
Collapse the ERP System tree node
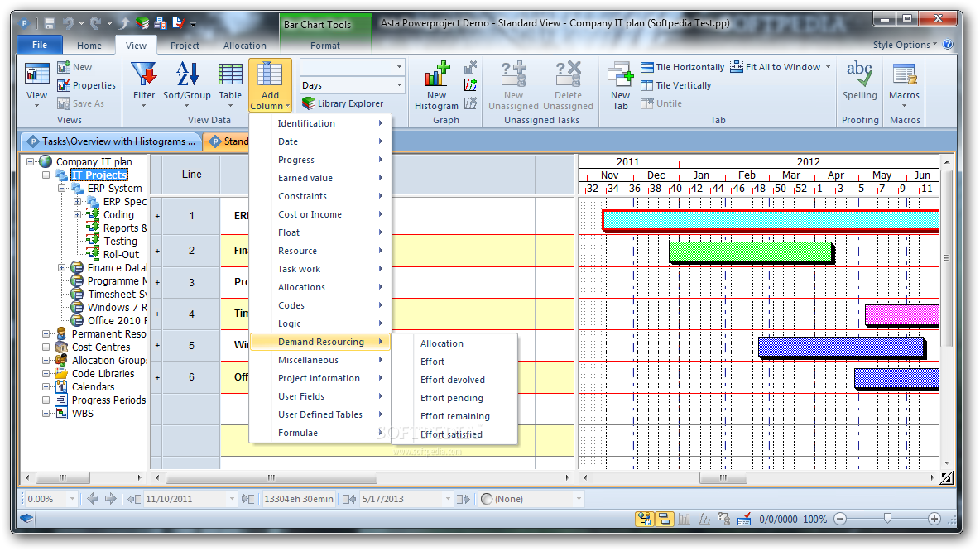click(61, 188)
